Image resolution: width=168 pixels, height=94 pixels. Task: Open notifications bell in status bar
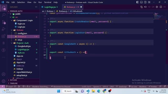coord(165,86)
